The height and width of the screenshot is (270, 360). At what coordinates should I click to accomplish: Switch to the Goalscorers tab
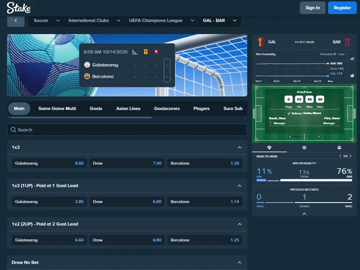(167, 108)
